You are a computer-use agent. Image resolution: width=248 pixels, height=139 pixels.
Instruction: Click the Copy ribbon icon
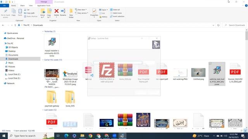(x=14, y=12)
